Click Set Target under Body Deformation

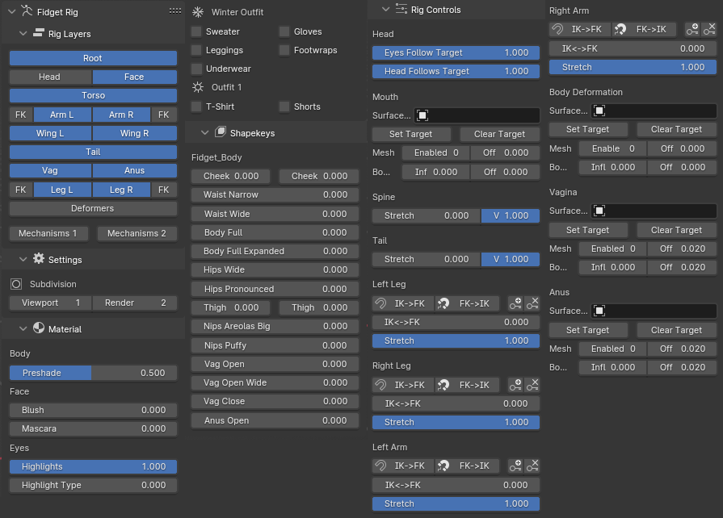coord(588,129)
